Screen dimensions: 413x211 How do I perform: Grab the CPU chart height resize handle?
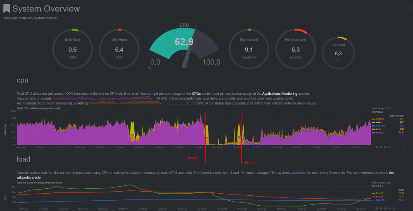[x=404, y=147]
